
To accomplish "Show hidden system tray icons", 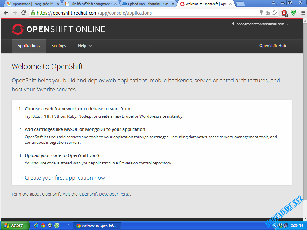I will (274, 226).
